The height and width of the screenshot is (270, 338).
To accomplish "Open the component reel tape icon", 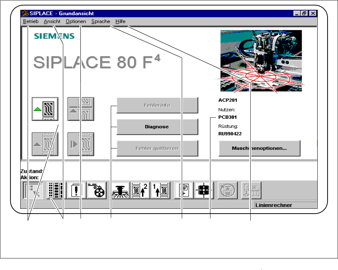I will coord(96,190).
